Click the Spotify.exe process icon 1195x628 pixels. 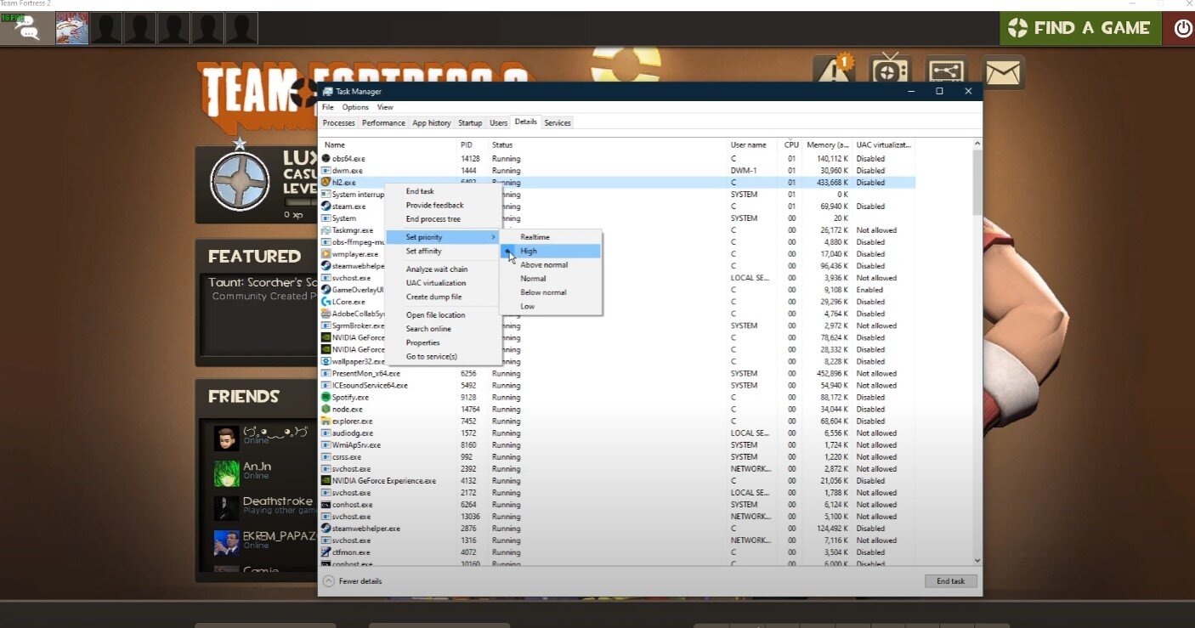pyautogui.click(x=326, y=397)
